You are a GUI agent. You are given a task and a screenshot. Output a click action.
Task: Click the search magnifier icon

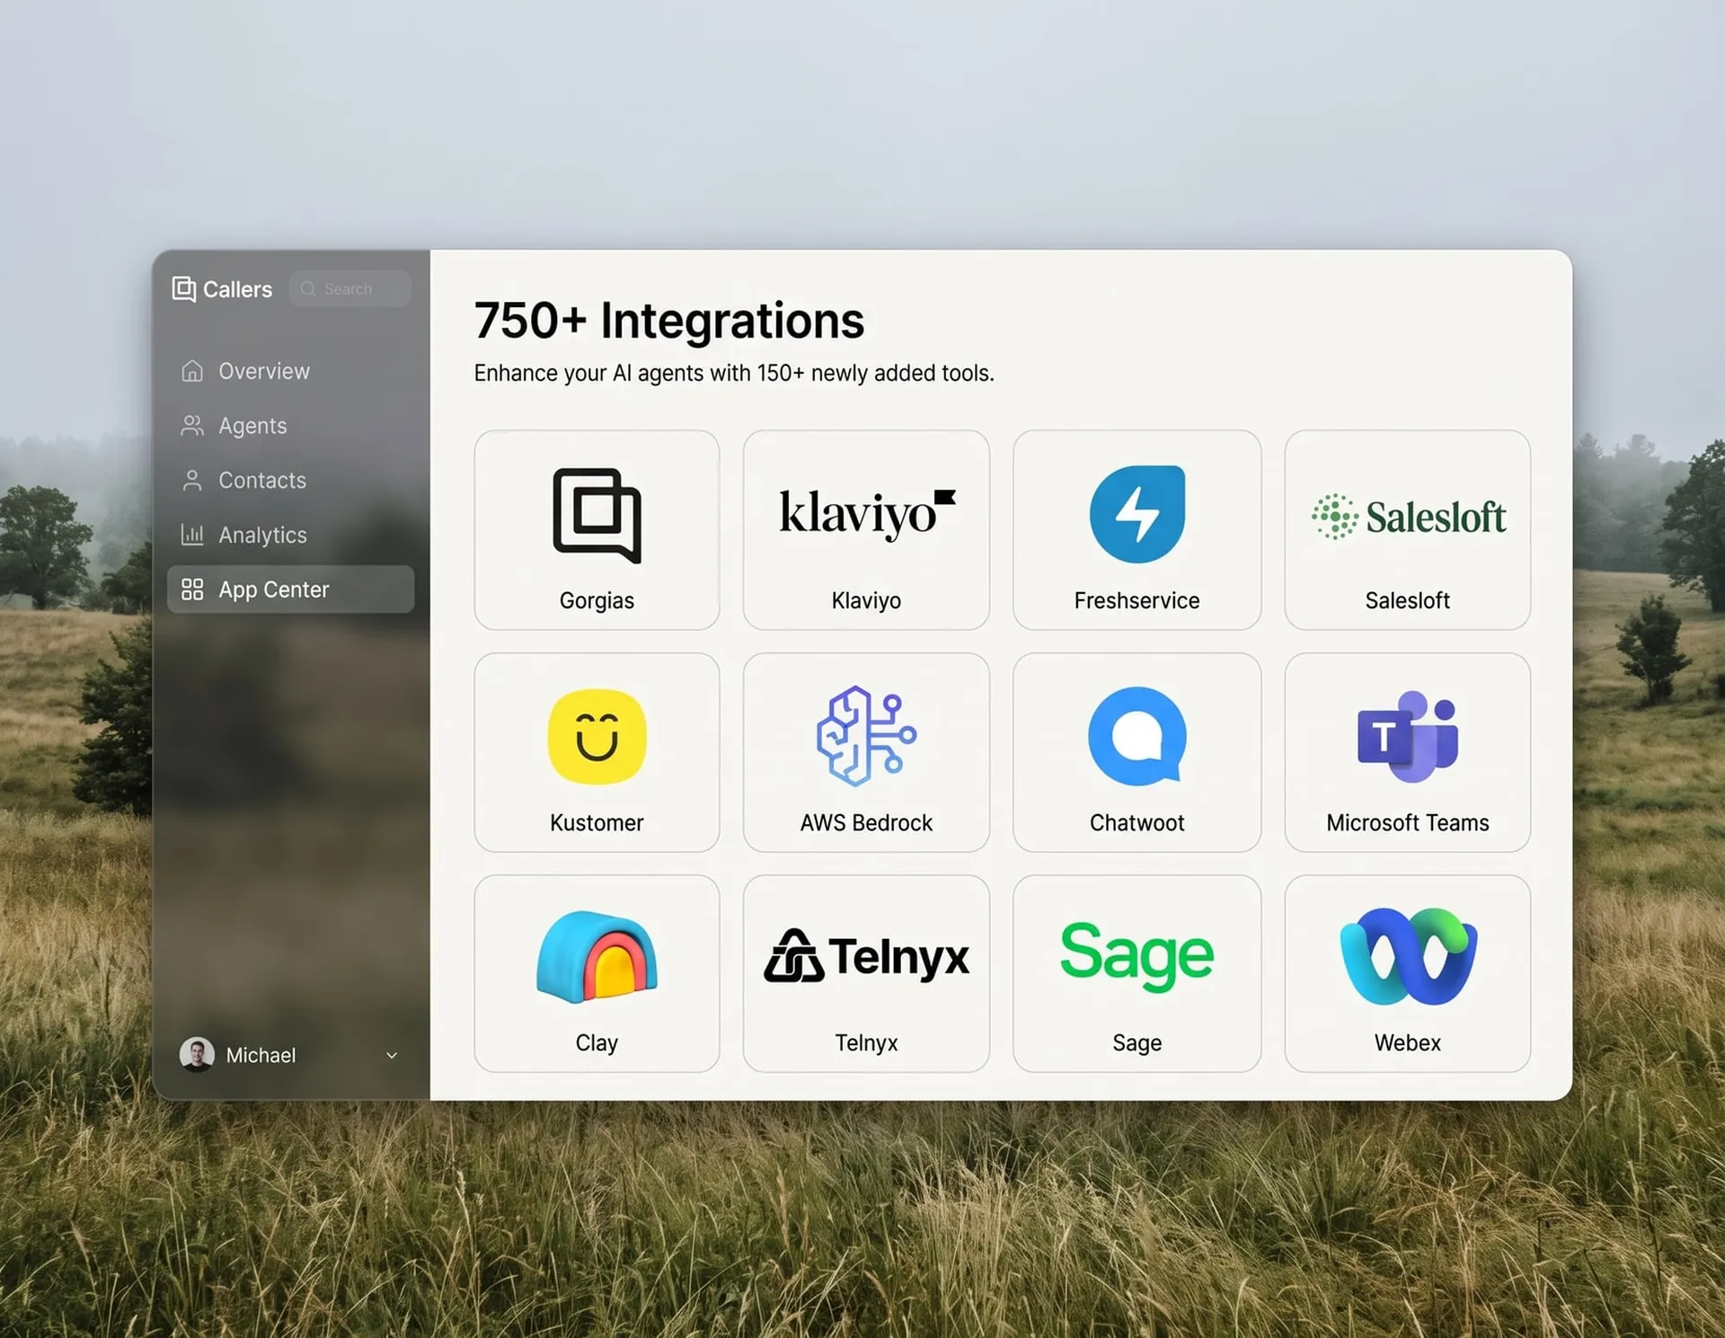click(308, 288)
